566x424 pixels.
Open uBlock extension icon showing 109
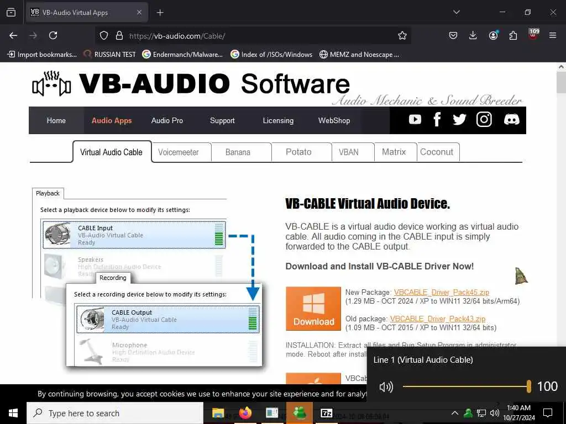(x=533, y=34)
